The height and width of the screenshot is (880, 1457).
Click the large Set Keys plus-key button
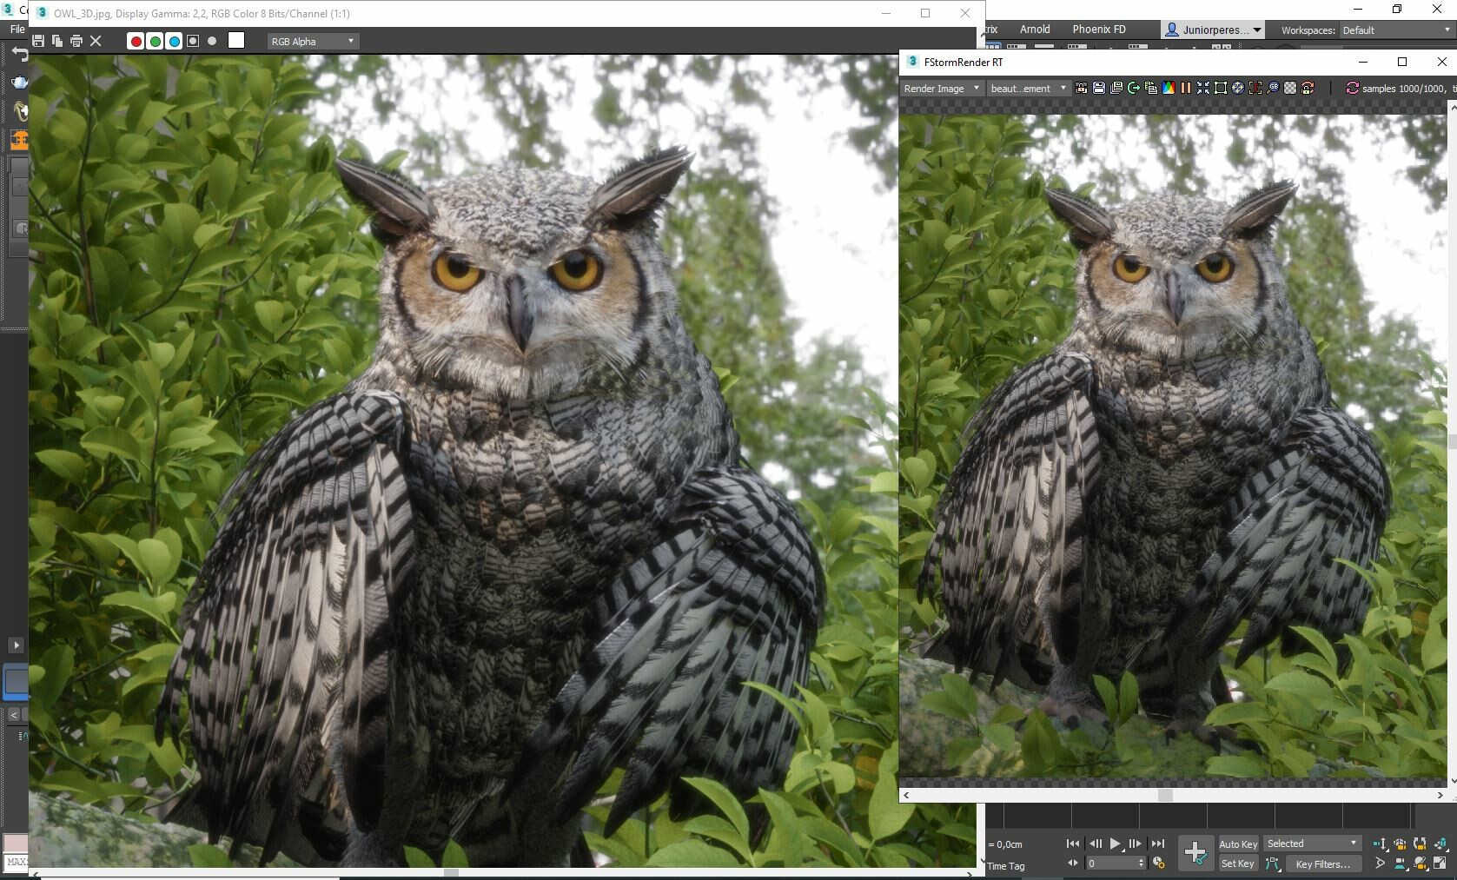coord(1195,852)
